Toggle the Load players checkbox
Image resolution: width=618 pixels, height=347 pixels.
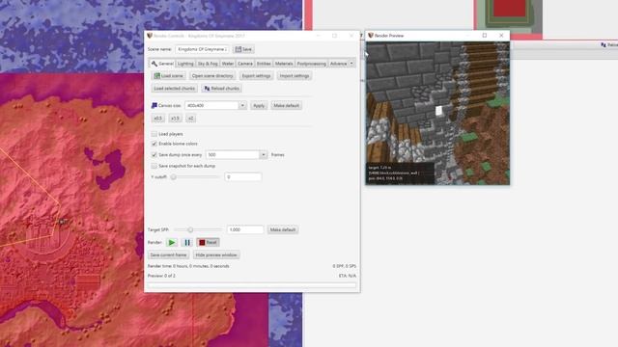click(x=154, y=134)
